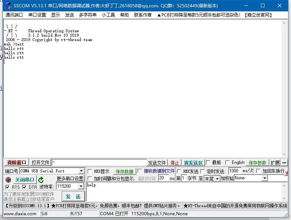Open the 串口设置 menu
The width and height of the screenshot is (291, 220).
[37, 15]
